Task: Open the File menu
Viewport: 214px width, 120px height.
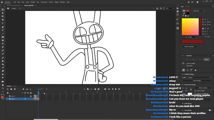Action: 15,2
